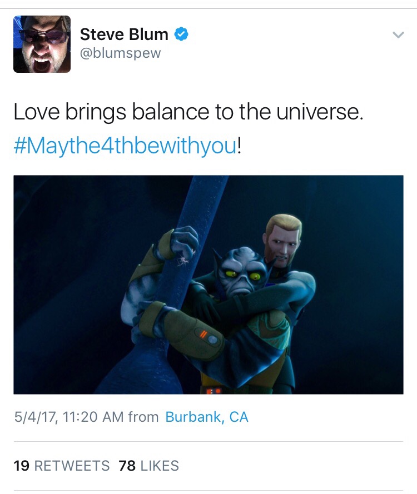This screenshot has height=494, width=417.
Task: Open Steve Blum's profile avatar
Action: tap(42, 44)
